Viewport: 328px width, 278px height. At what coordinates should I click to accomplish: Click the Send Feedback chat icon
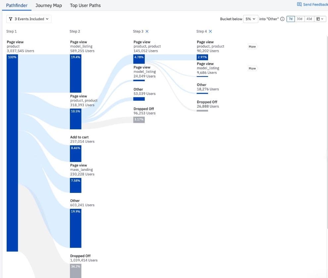click(x=299, y=5)
